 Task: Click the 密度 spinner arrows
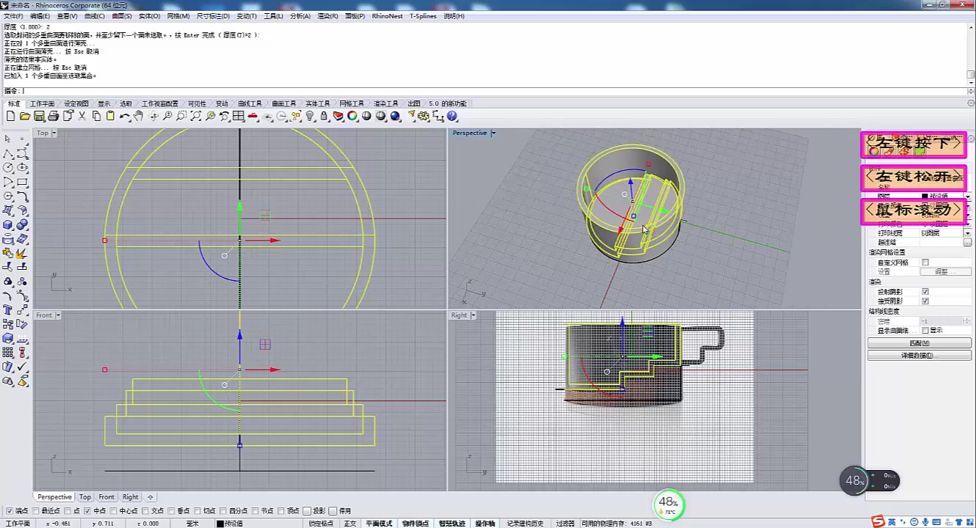pos(967,321)
